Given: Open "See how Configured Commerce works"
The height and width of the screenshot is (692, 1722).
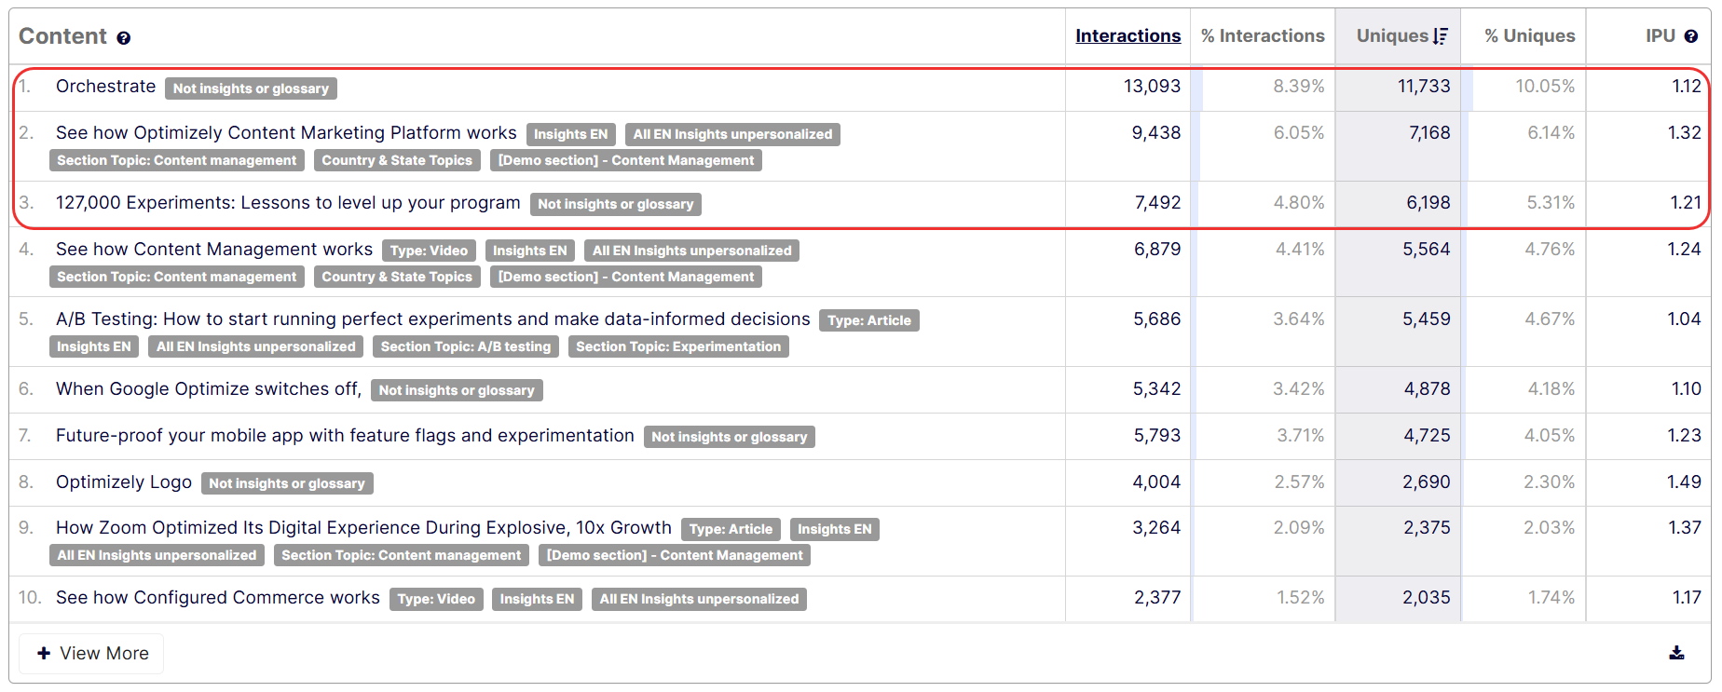Looking at the screenshot, I should tap(217, 598).
